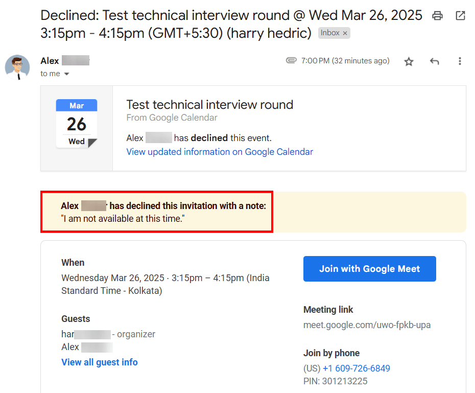Remove the Inbox label
The image size is (475, 393).
point(345,33)
